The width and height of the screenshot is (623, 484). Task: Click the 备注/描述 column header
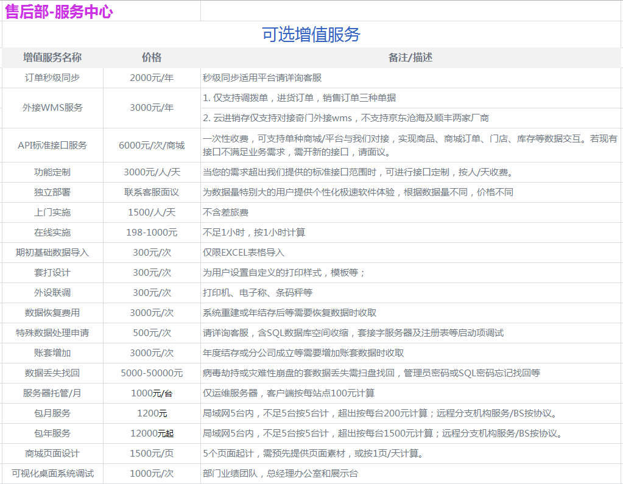(410, 58)
